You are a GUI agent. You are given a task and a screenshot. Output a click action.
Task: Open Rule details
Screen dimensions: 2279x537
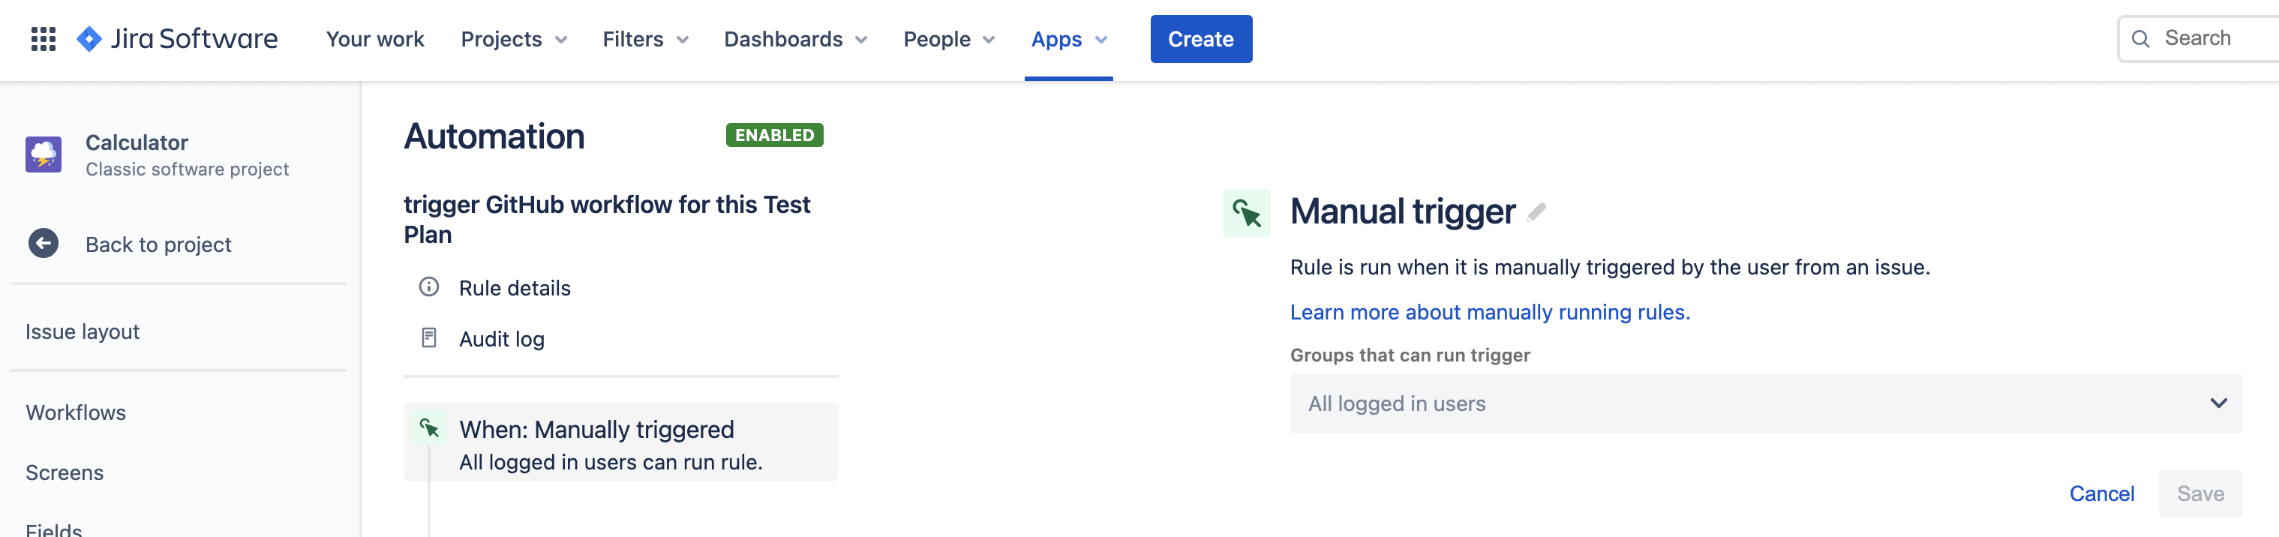(514, 287)
